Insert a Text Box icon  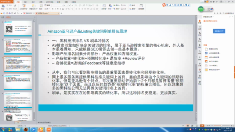tap(104, 6)
